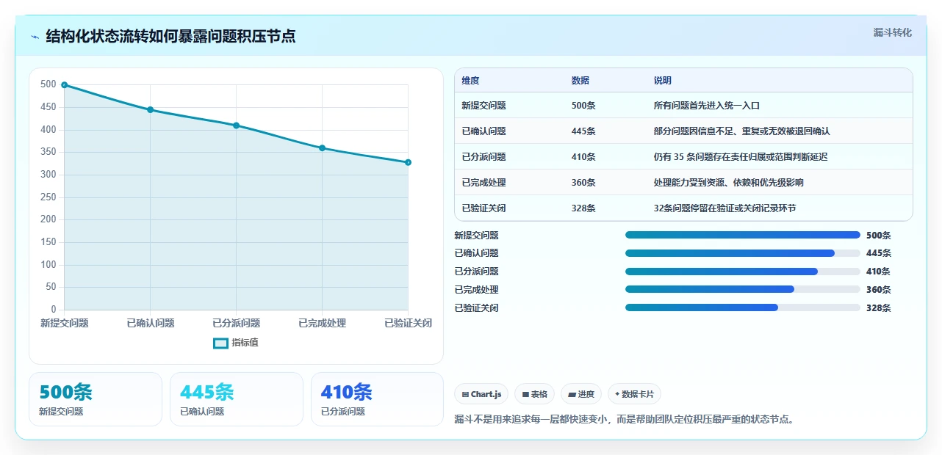The image size is (942, 455).
Task: Click the 500条 新提交问题 data card
Action: 96,399
